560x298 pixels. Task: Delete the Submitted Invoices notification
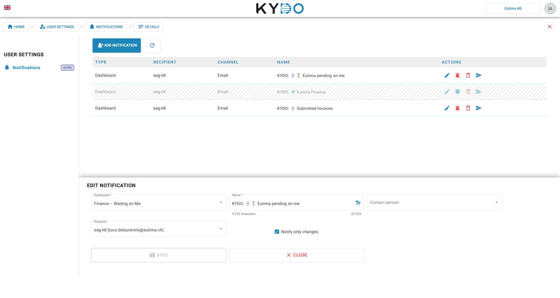(468, 108)
